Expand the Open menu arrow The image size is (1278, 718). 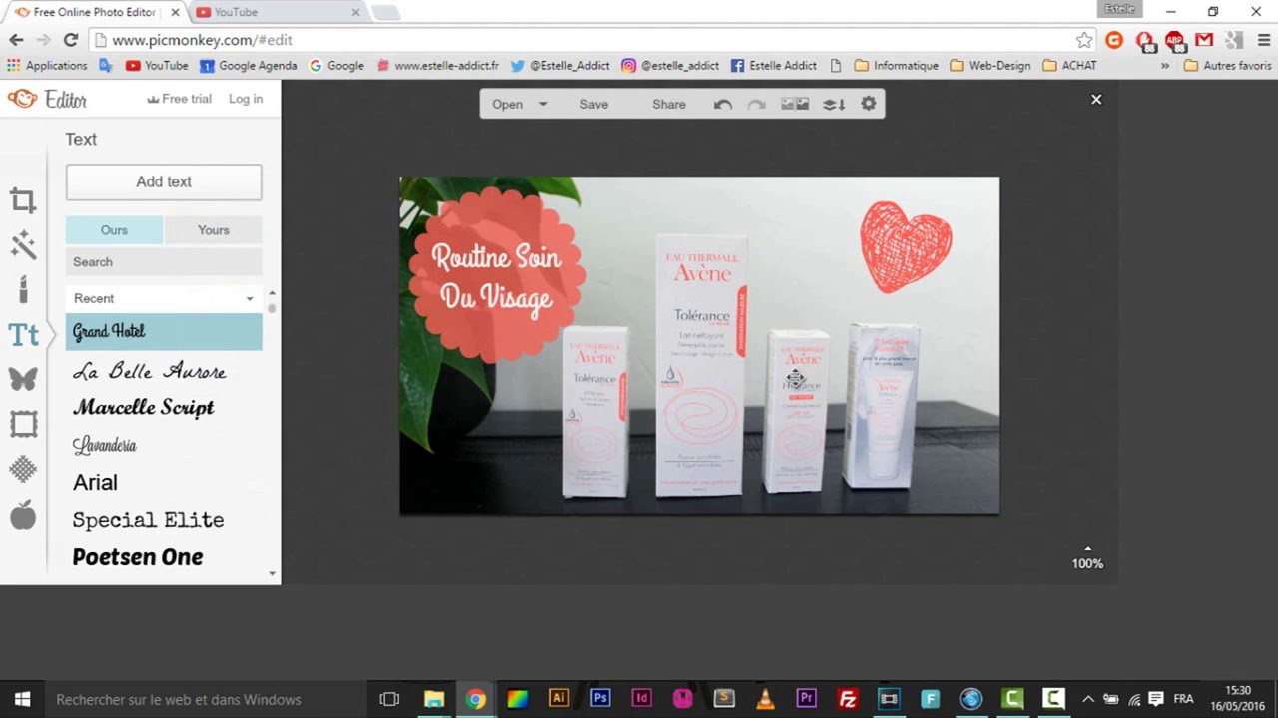[x=543, y=104]
